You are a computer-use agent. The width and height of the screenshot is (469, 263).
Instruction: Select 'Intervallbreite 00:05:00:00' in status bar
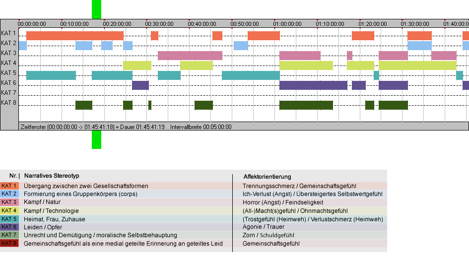(x=201, y=127)
